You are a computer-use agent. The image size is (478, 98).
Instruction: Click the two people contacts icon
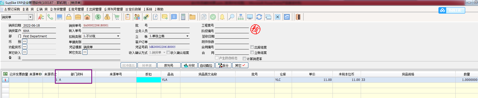tap(137, 17)
